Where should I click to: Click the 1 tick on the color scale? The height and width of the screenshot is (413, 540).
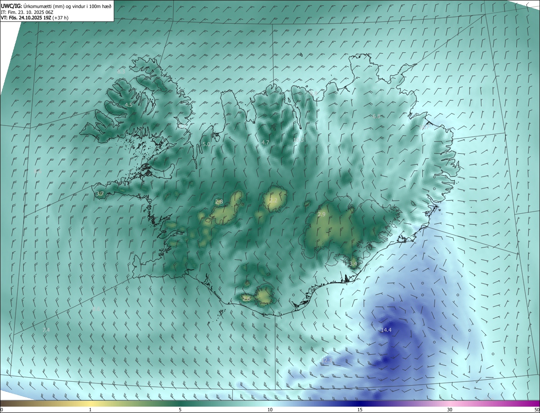tap(90, 410)
